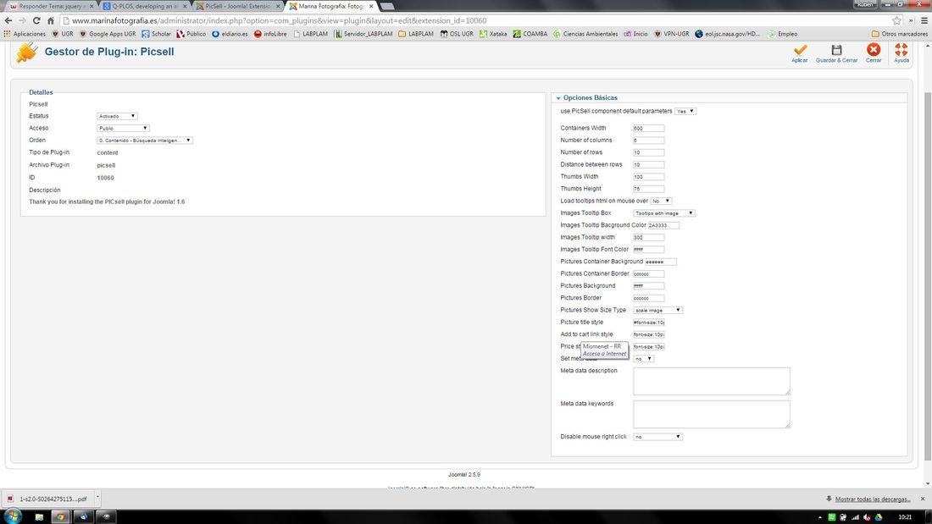932x524 pixels.
Task: Click the browser back arrow
Action: click(x=8, y=20)
